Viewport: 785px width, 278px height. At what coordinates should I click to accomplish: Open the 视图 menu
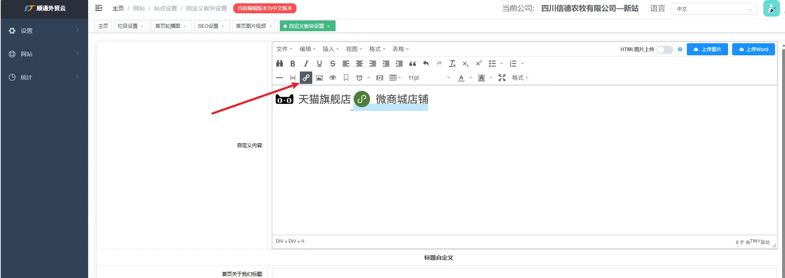[x=354, y=49]
